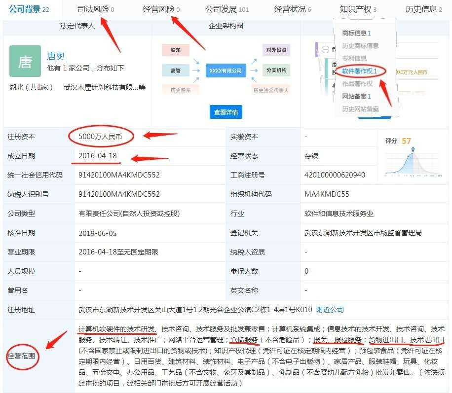Click the 高管 box in structure diagram
Screen dimensions: 452x393
(x=176, y=71)
